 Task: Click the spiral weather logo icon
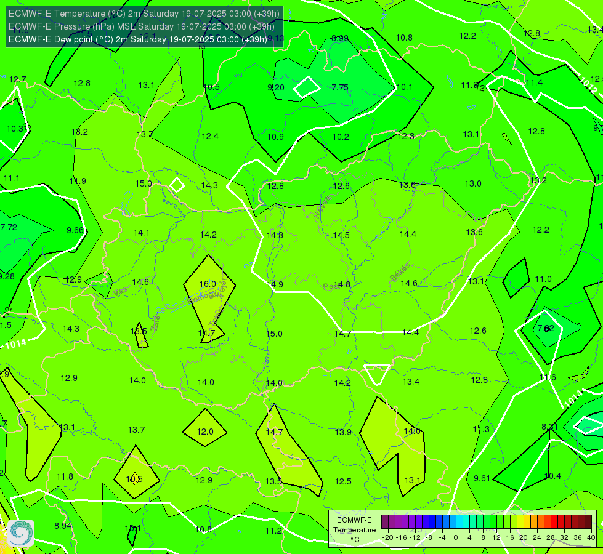pos(21,532)
